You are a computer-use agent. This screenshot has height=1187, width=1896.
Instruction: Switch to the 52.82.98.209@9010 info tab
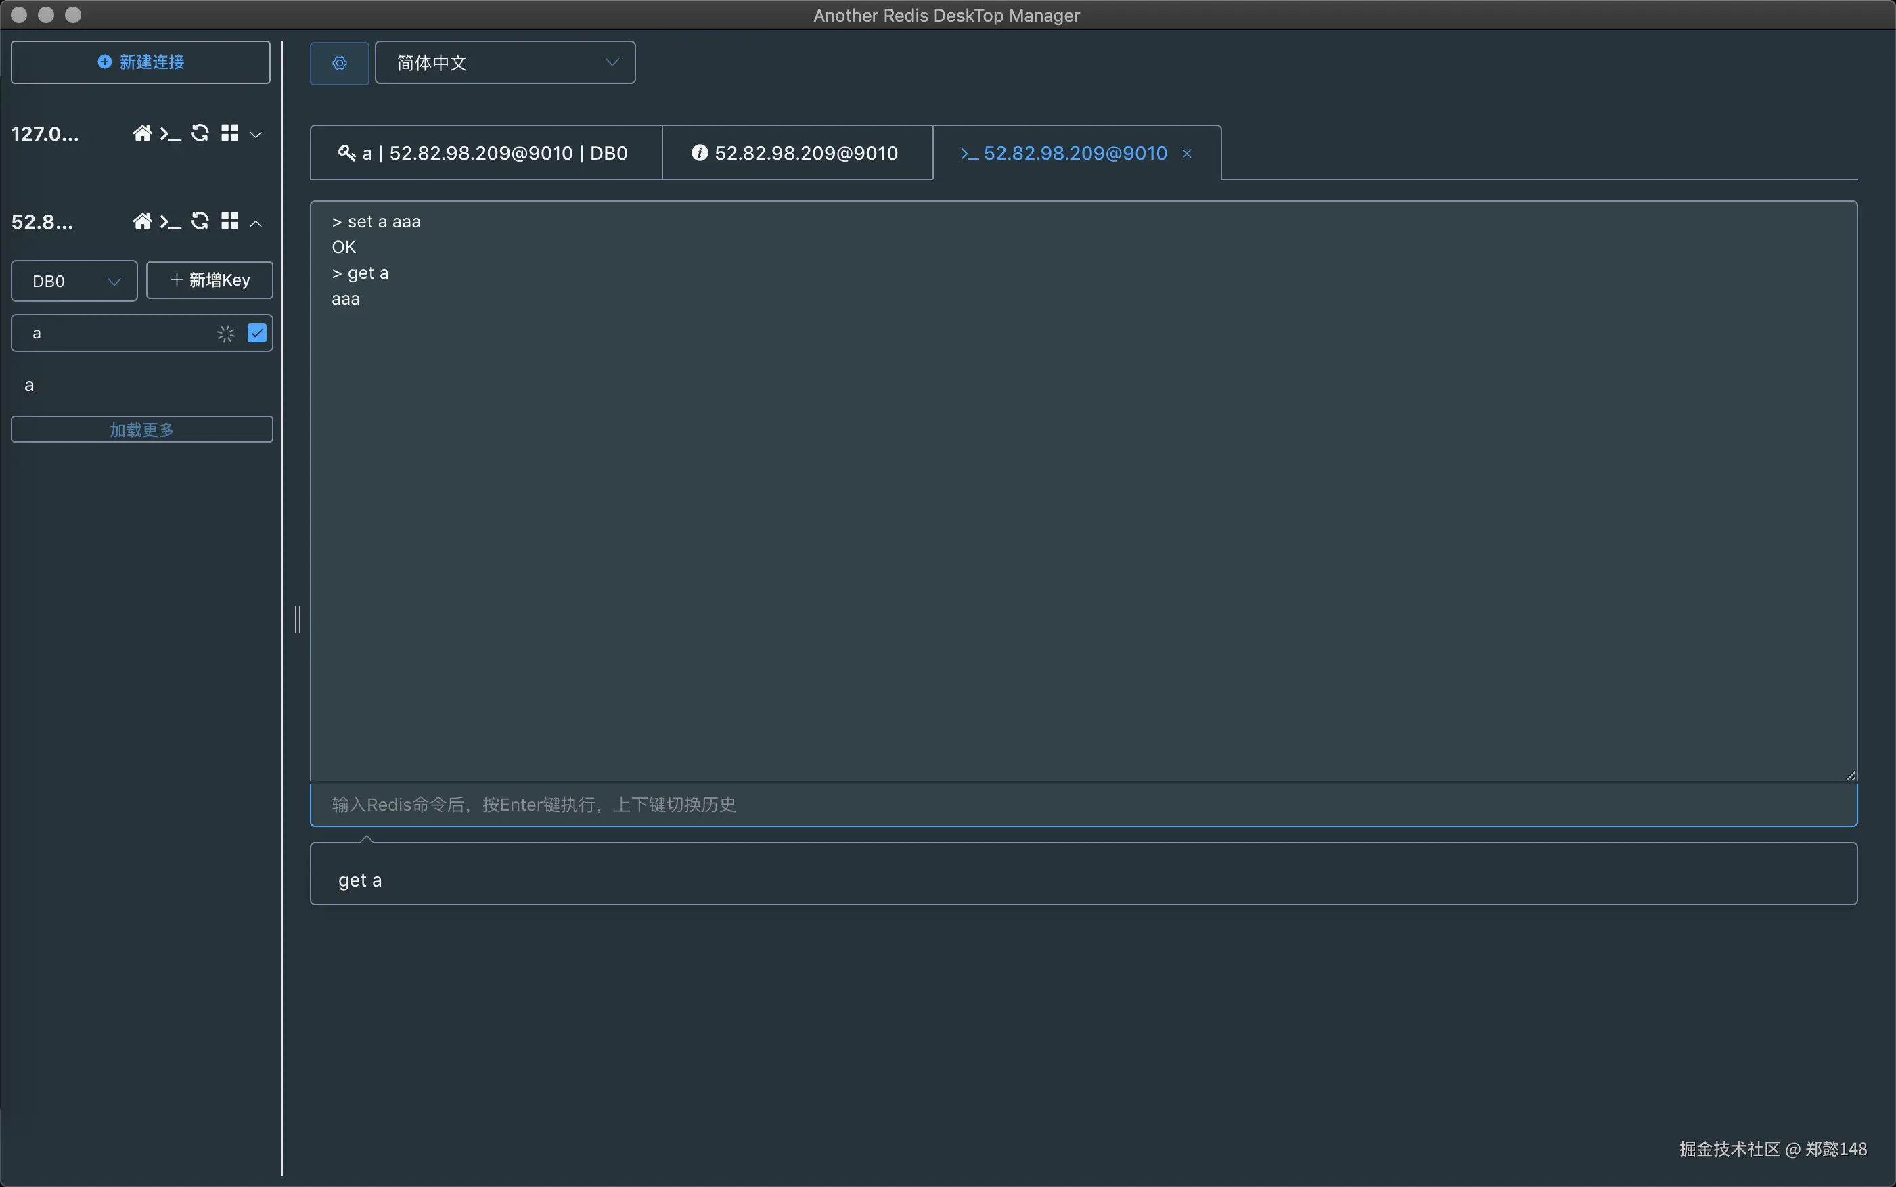pos(796,153)
